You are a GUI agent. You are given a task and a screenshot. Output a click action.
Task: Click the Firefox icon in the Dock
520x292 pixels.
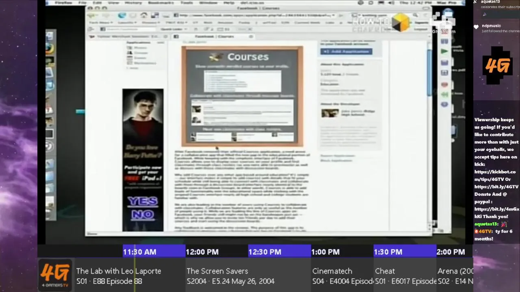[49, 49]
